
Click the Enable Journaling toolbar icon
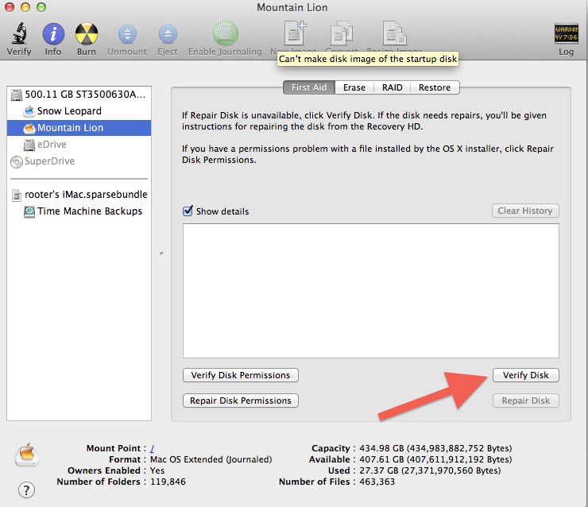pyautogui.click(x=226, y=33)
